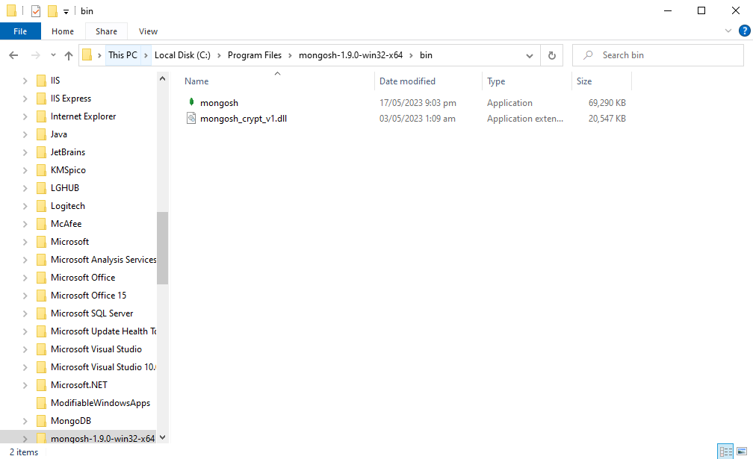Open the Home ribbon tab
Viewport: 753px width, 459px height.
(63, 31)
